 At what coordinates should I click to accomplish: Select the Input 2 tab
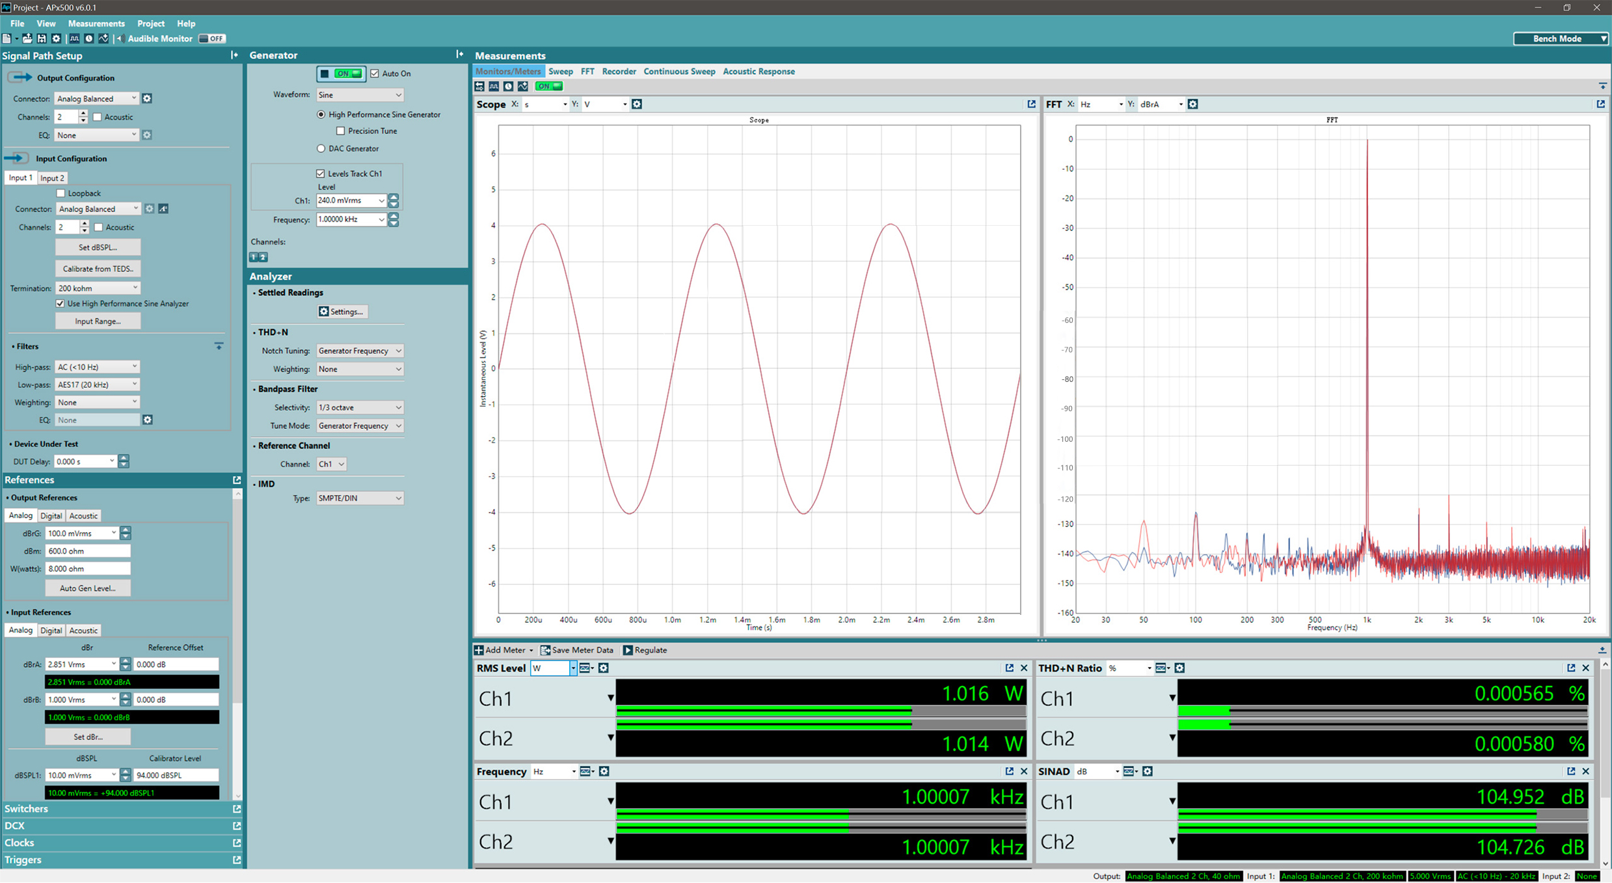pyautogui.click(x=52, y=178)
